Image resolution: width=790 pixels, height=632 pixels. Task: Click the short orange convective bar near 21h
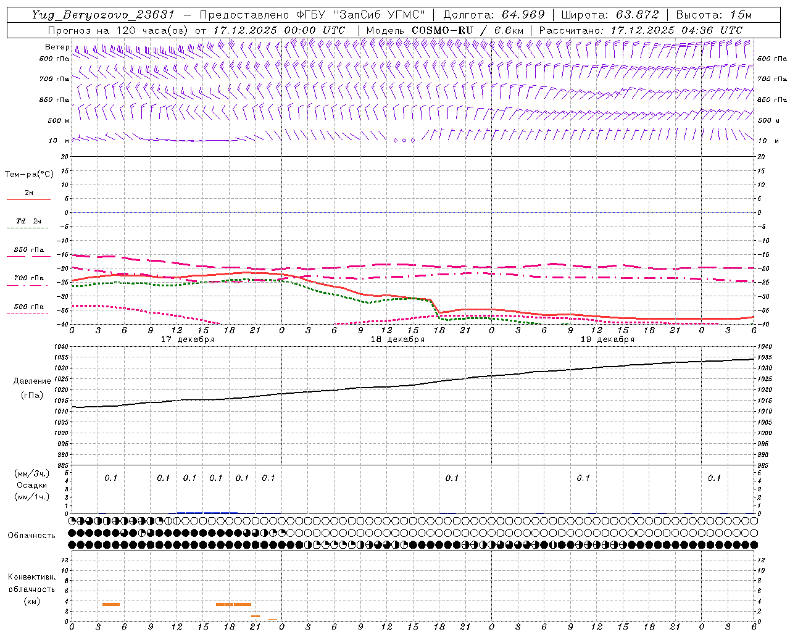click(256, 616)
